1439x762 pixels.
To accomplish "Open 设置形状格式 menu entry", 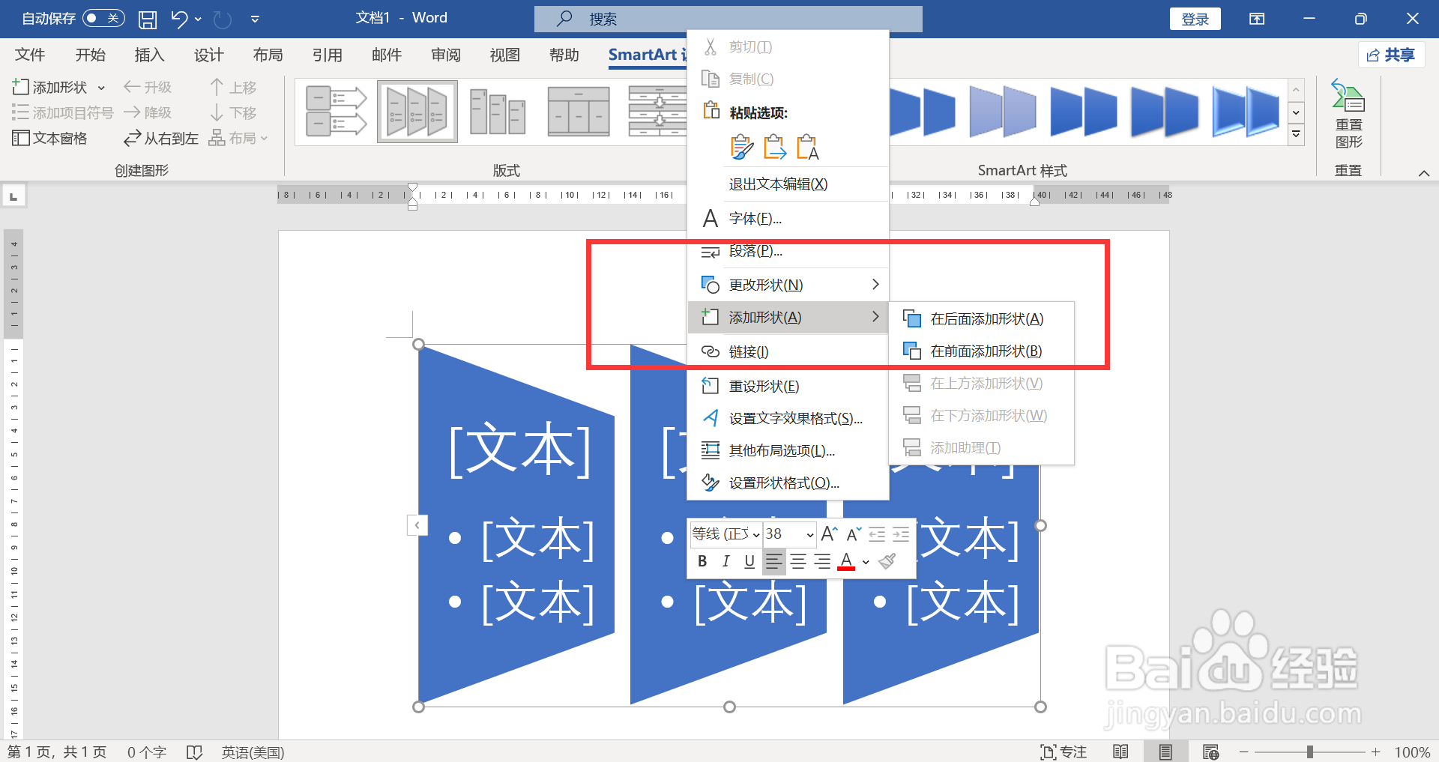I will pos(788,483).
